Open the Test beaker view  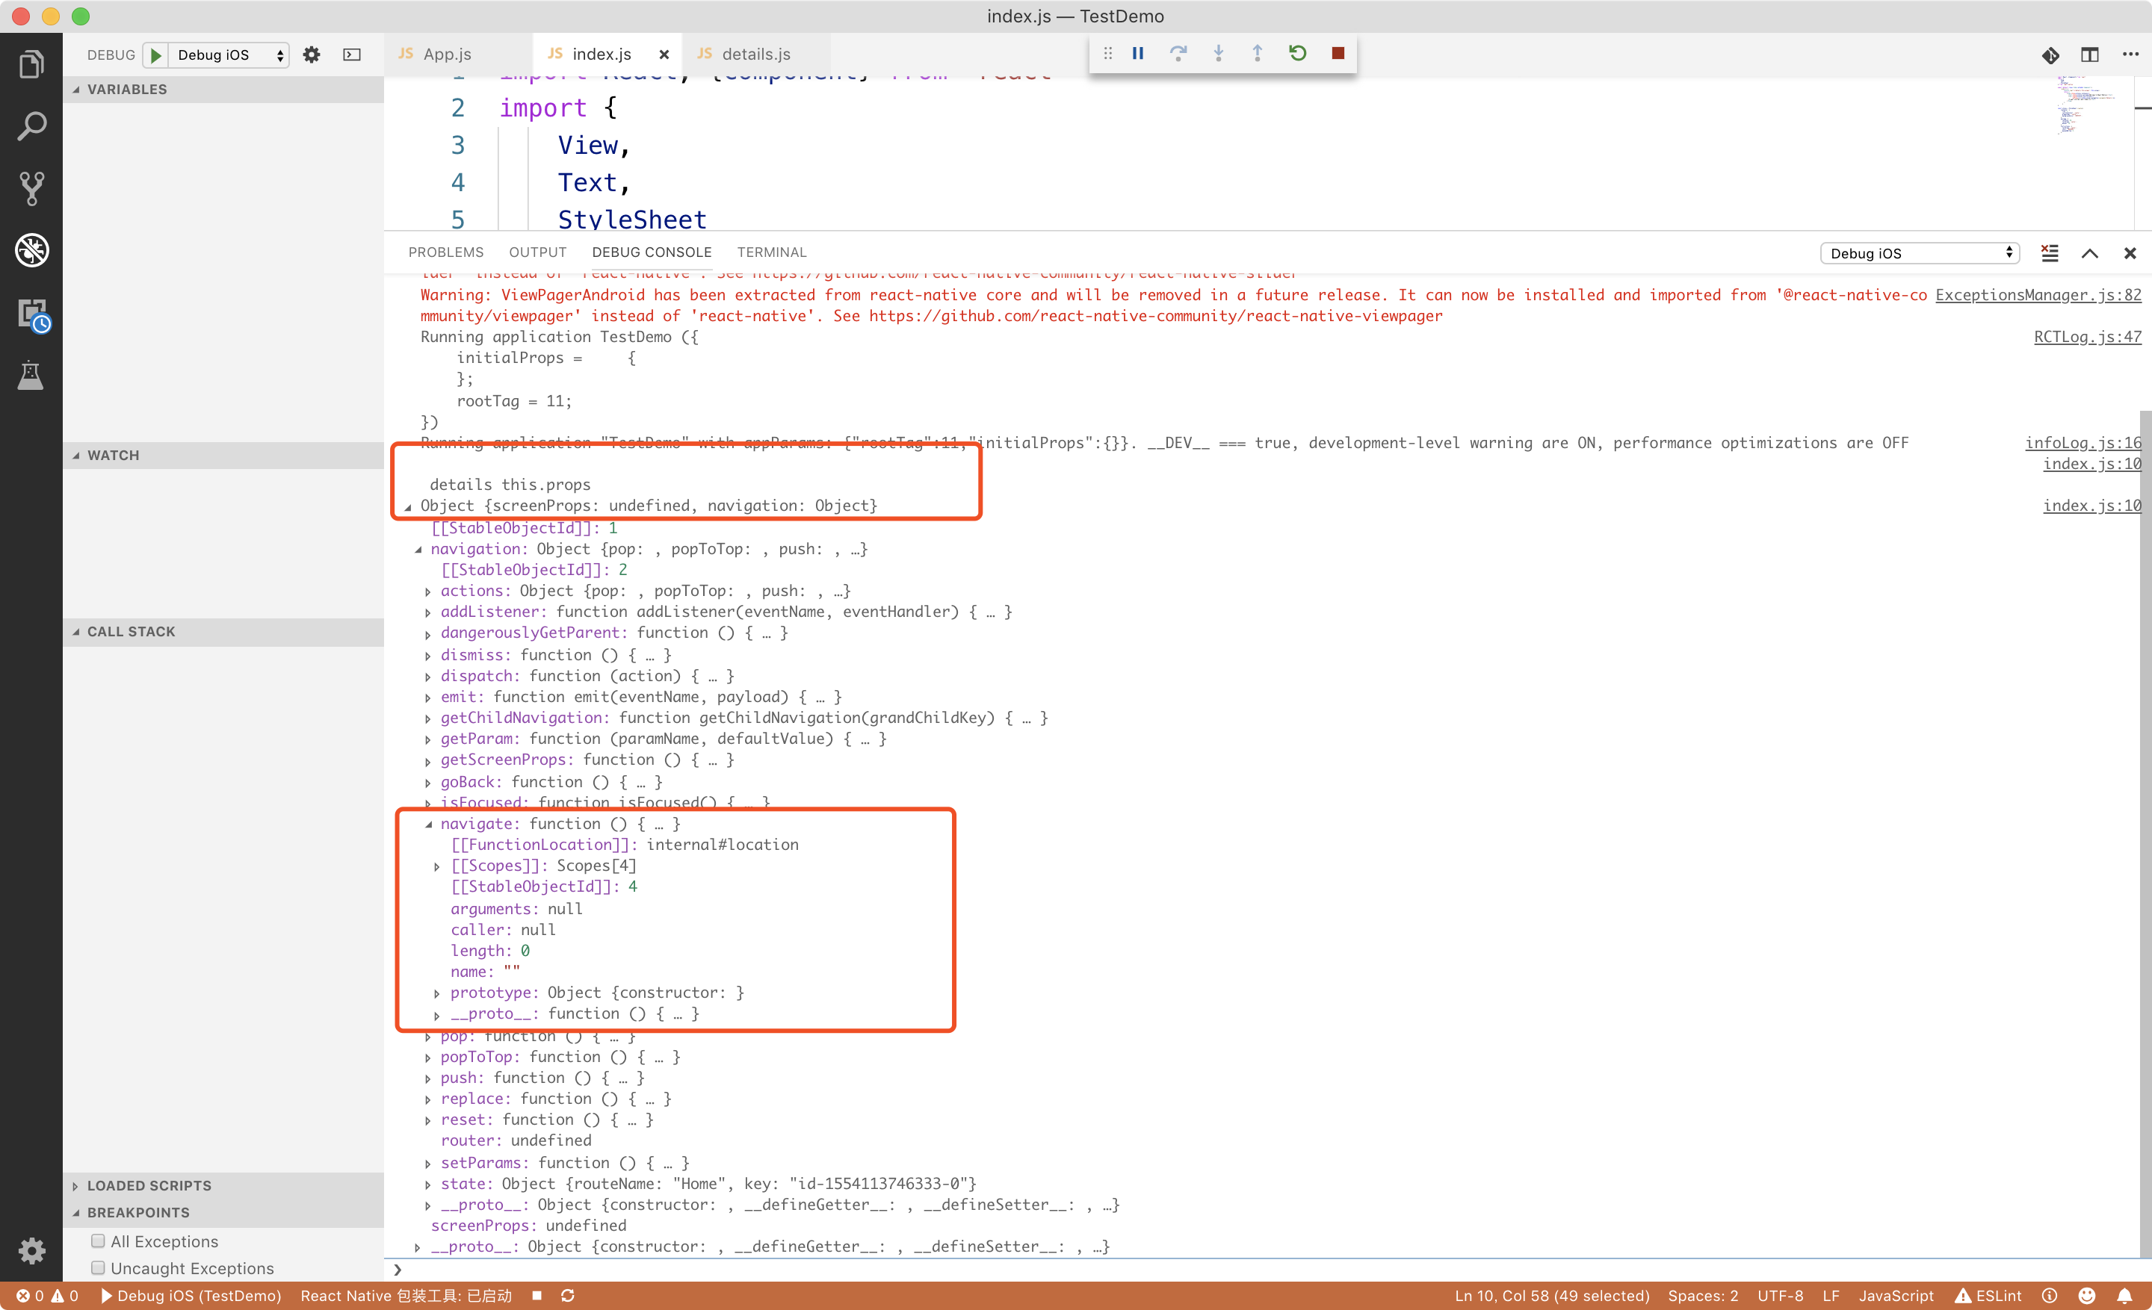(31, 375)
